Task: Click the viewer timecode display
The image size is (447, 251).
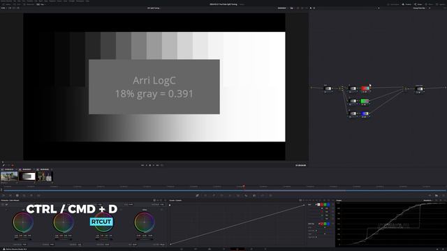Action: (301, 165)
